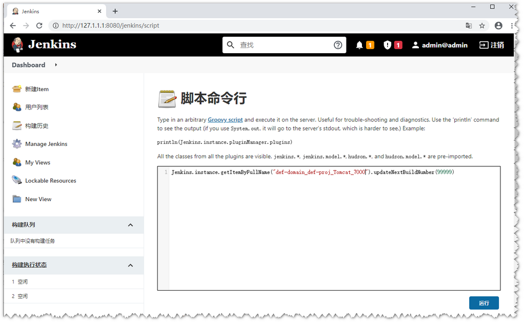The height and width of the screenshot is (324, 525).
Task: Open the 构建历史 link
Action: [37, 126]
